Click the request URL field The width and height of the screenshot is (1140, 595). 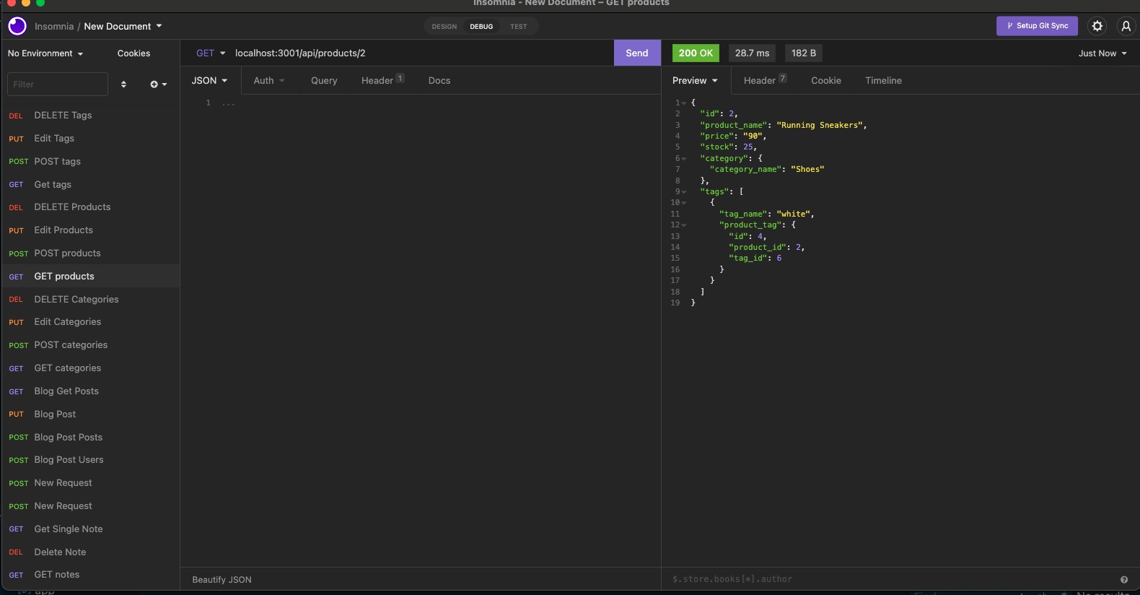coord(421,53)
